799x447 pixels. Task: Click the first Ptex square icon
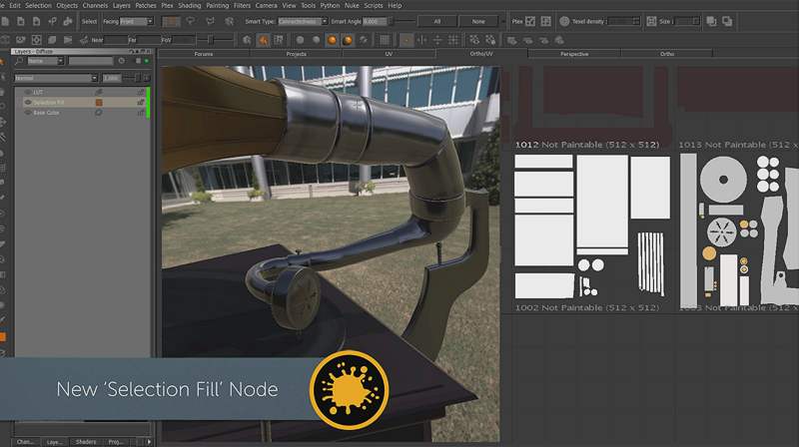pos(530,21)
